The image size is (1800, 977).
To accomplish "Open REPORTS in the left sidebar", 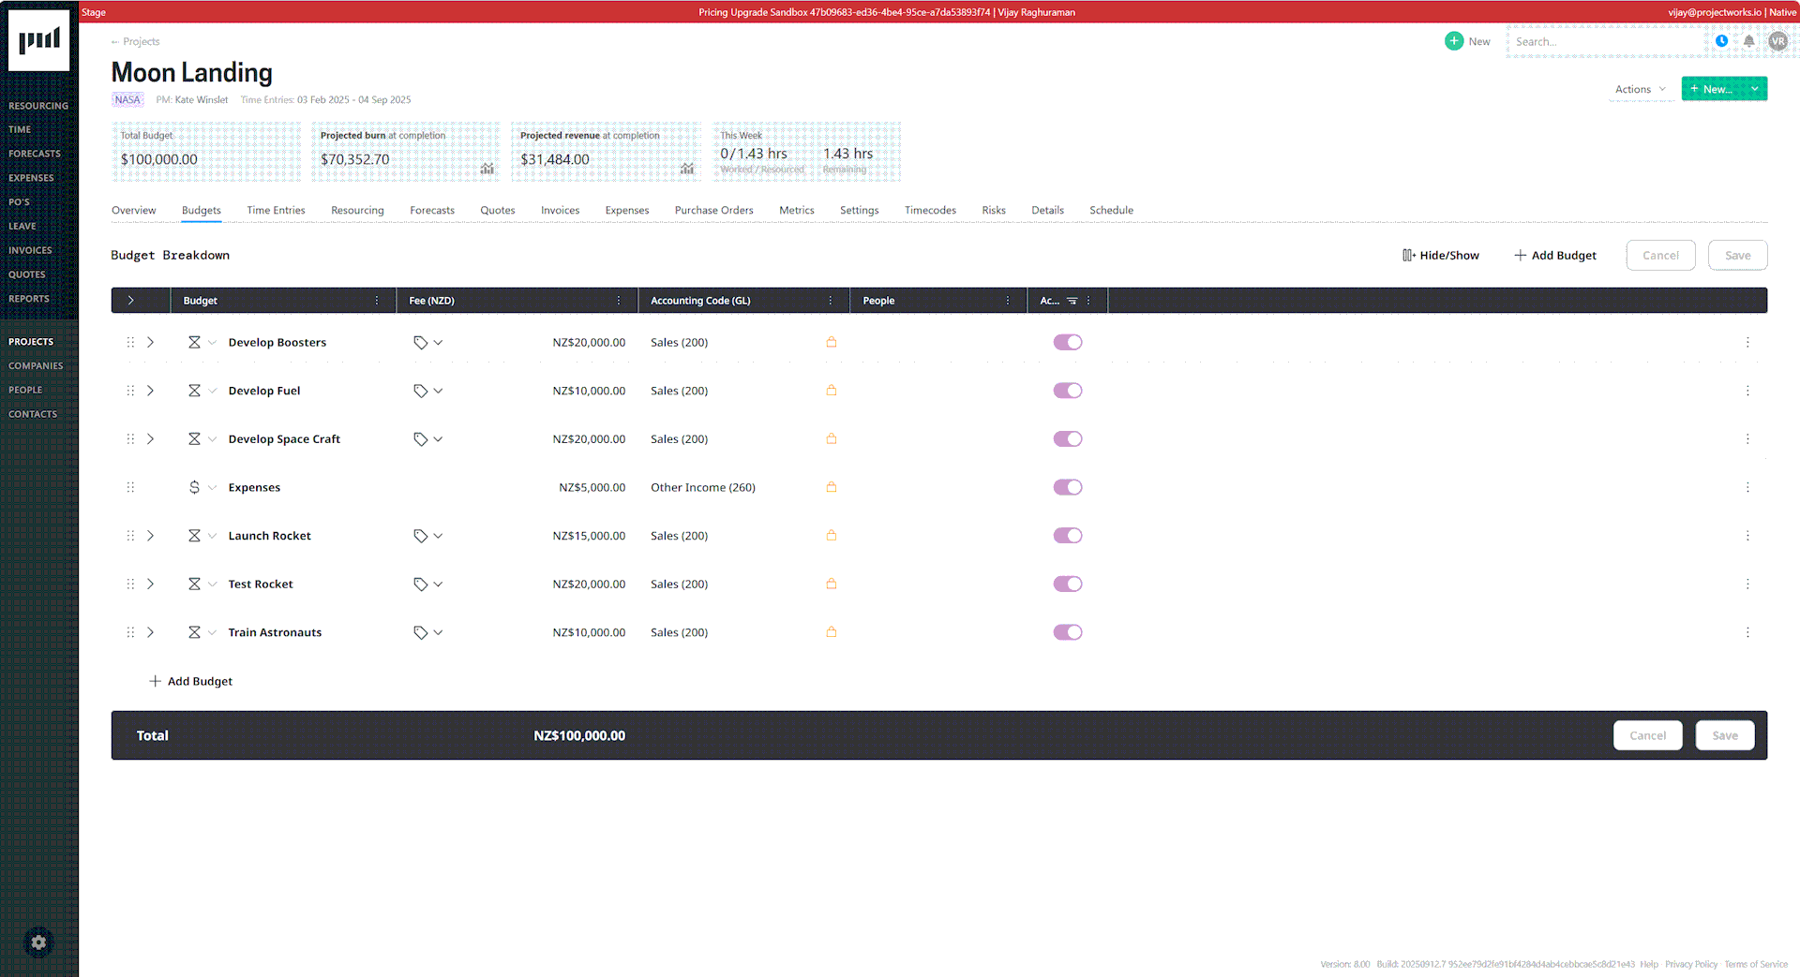I will 29,298.
